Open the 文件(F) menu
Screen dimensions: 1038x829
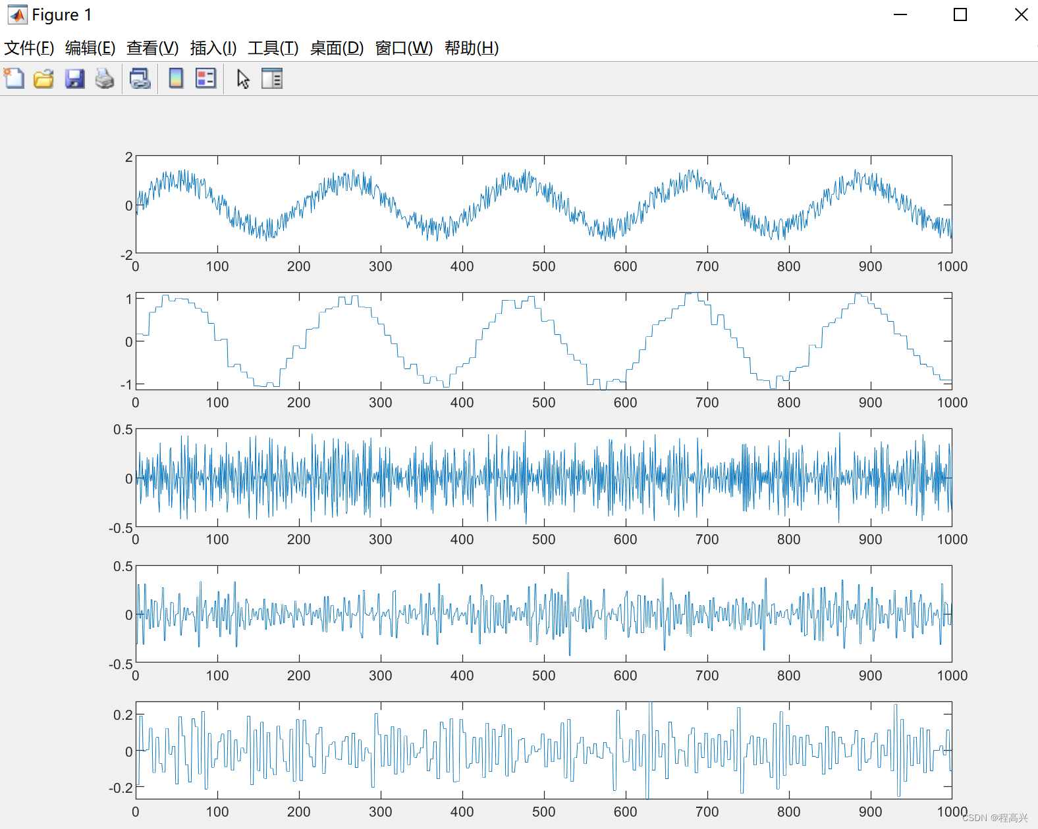coord(29,48)
